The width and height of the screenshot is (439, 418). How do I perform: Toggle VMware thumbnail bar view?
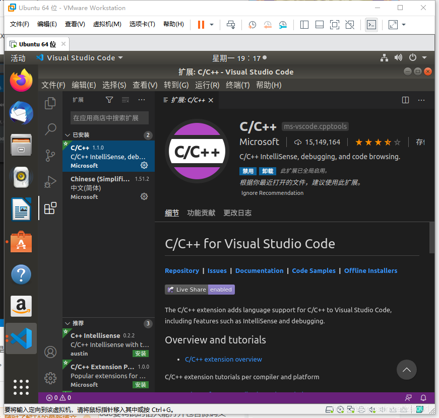tap(320, 25)
